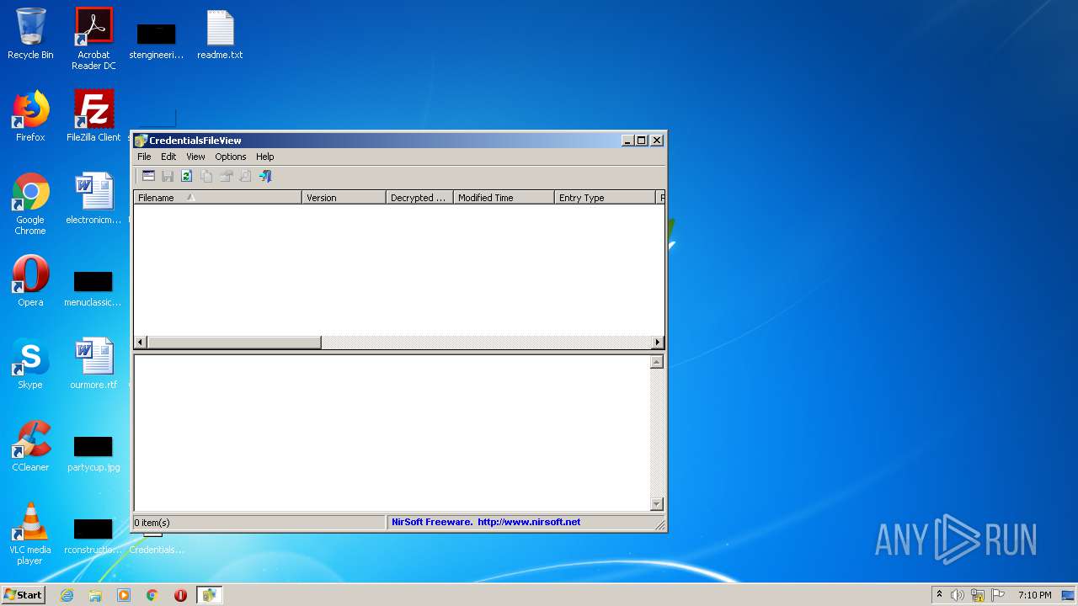Launch Internet Explorer from the taskbar

pos(67,595)
